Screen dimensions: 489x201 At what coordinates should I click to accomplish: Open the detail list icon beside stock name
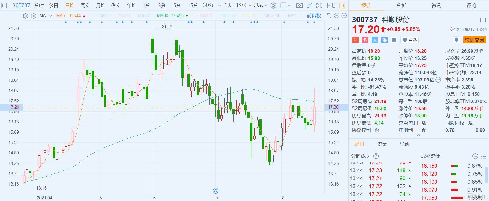[x=483, y=20]
